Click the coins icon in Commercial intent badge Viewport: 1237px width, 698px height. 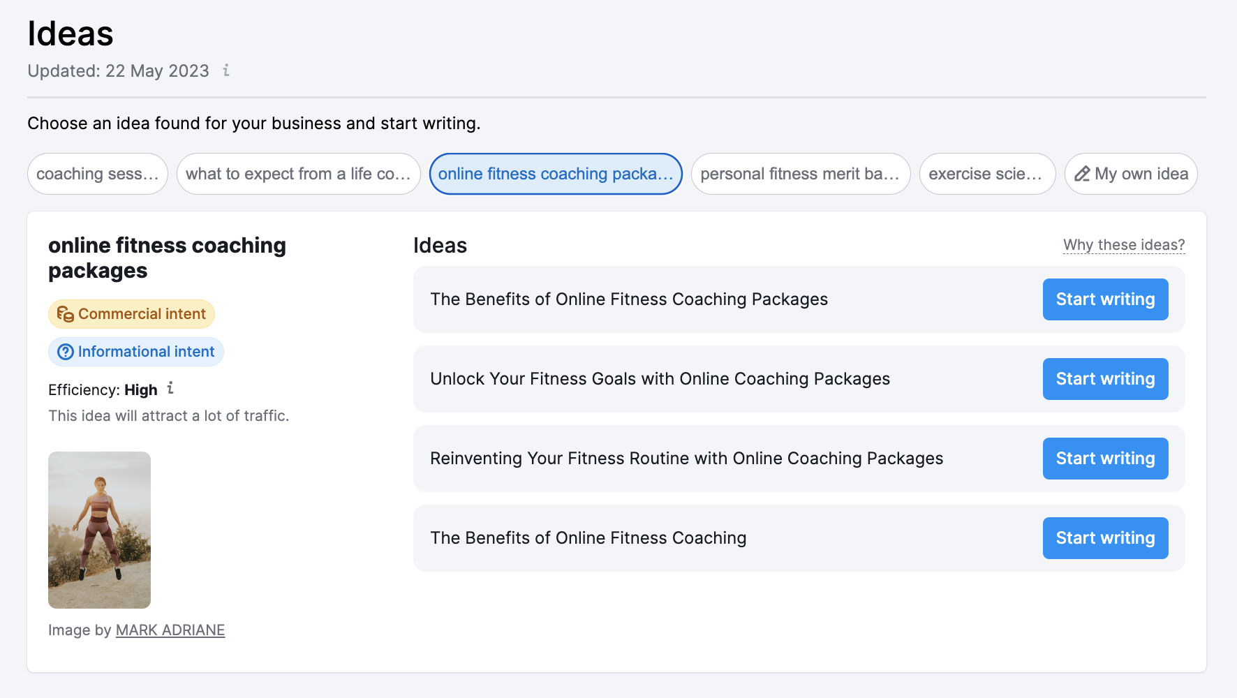pos(66,314)
